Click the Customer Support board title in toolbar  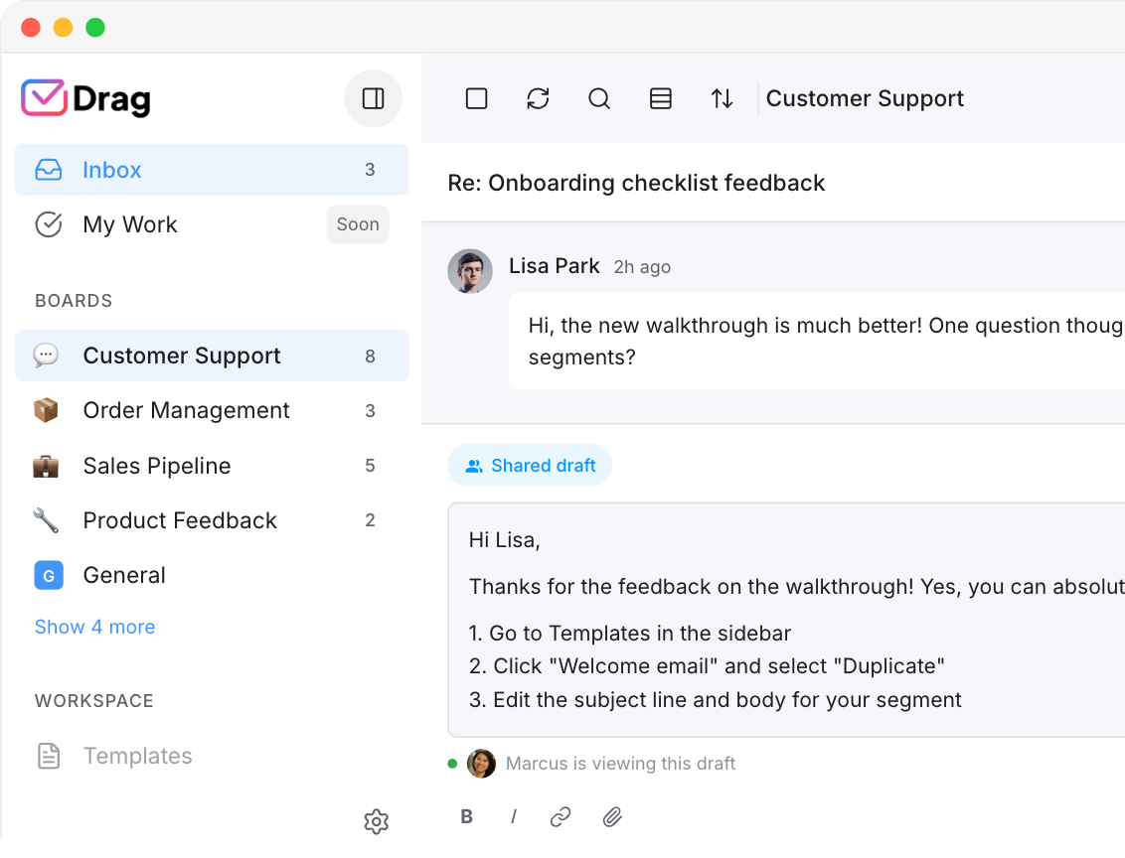point(865,98)
